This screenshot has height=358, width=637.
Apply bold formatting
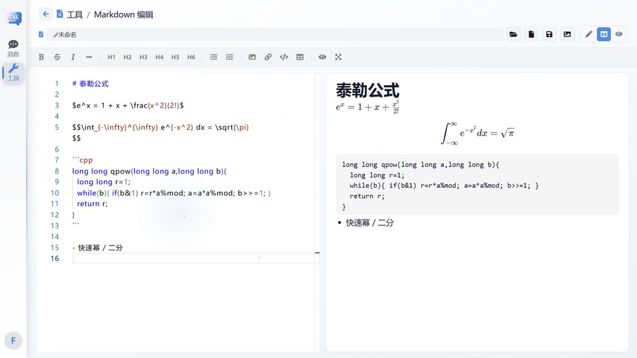(x=41, y=57)
